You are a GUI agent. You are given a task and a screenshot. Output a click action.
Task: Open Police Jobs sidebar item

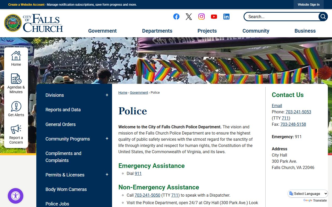click(57, 204)
